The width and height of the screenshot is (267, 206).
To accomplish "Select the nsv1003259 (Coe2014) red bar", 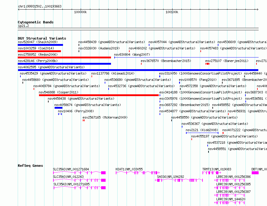I will click(x=39, y=51).
